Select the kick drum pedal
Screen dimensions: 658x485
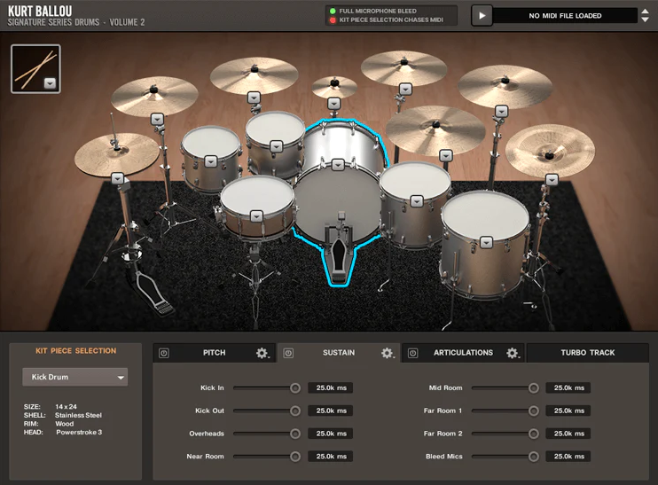(x=339, y=259)
